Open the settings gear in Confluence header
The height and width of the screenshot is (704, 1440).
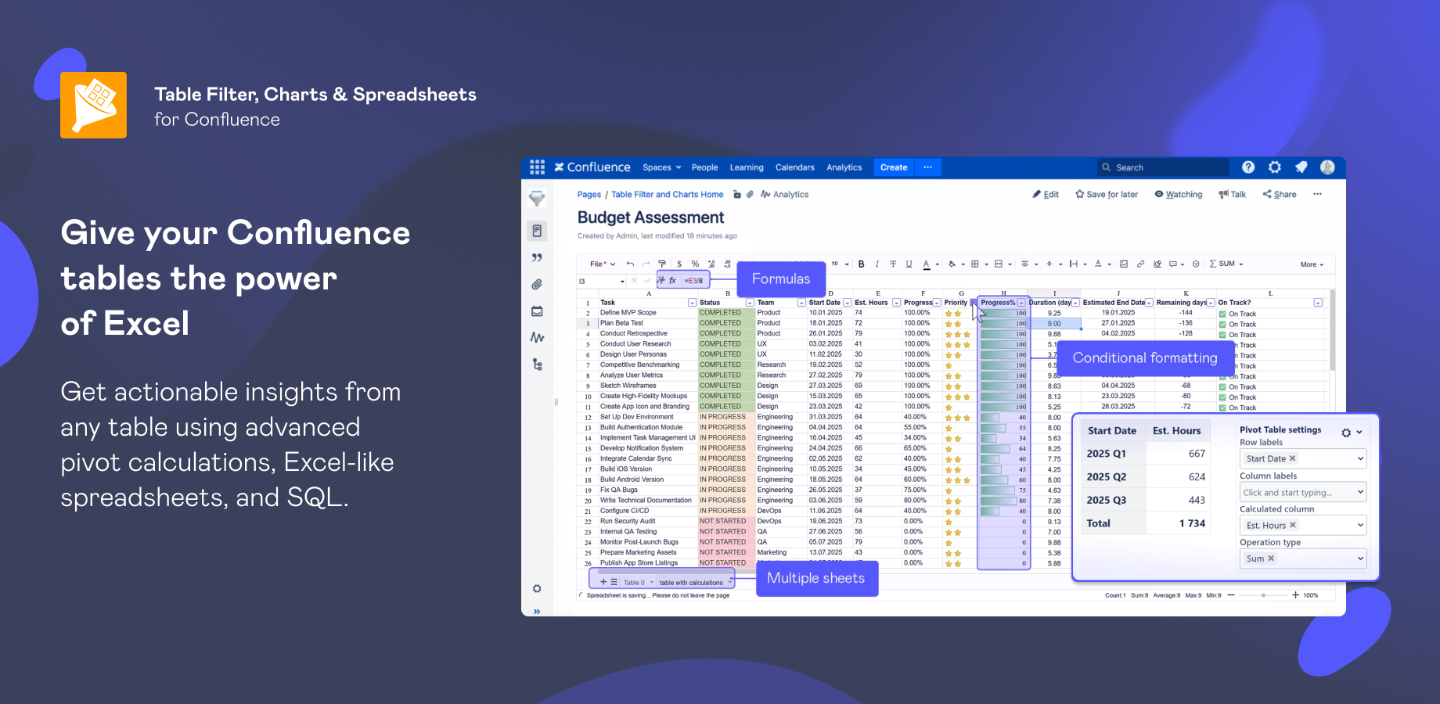pos(1275,167)
